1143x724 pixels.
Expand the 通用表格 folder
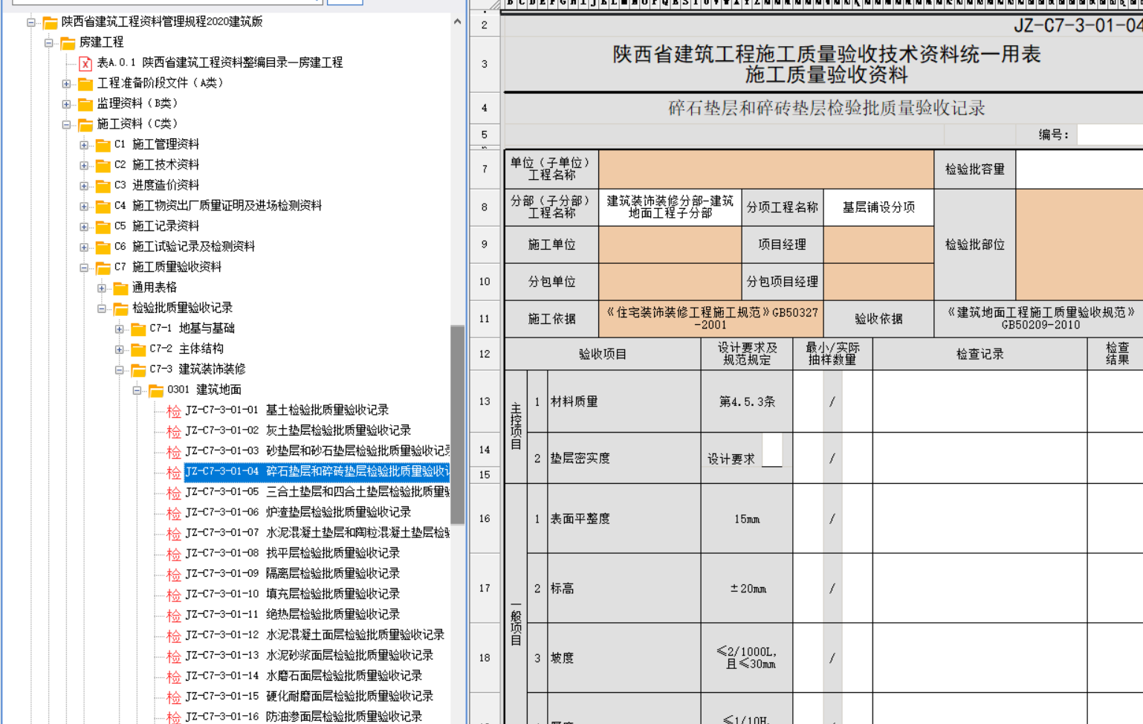point(103,288)
